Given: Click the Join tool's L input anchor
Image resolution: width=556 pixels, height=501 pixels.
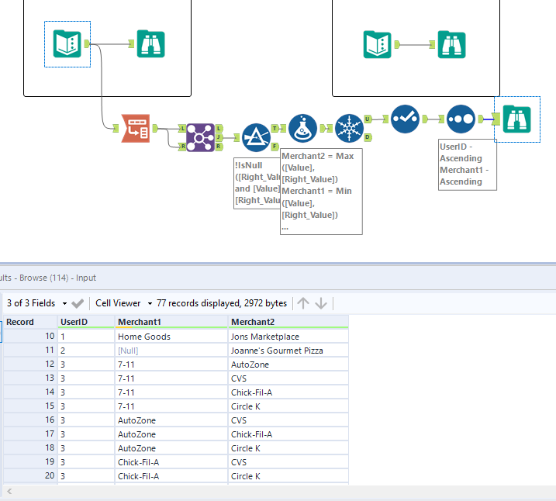Looking at the screenshot, I should pyautogui.click(x=182, y=129).
